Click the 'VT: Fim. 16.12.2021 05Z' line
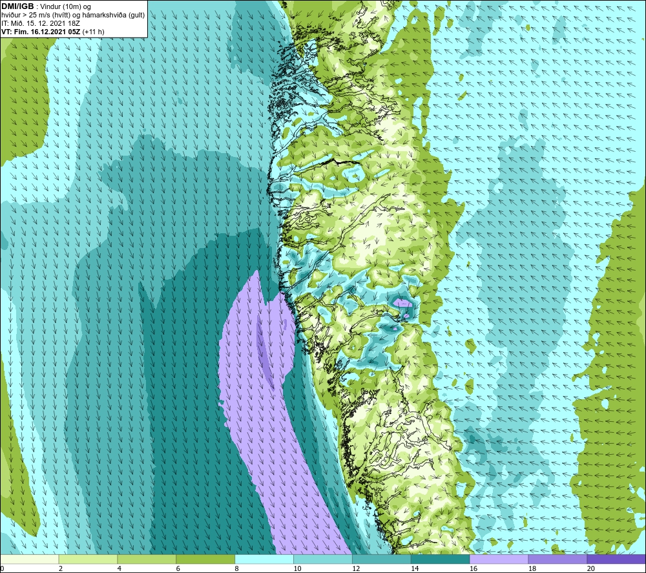The height and width of the screenshot is (573, 646). click(x=41, y=32)
